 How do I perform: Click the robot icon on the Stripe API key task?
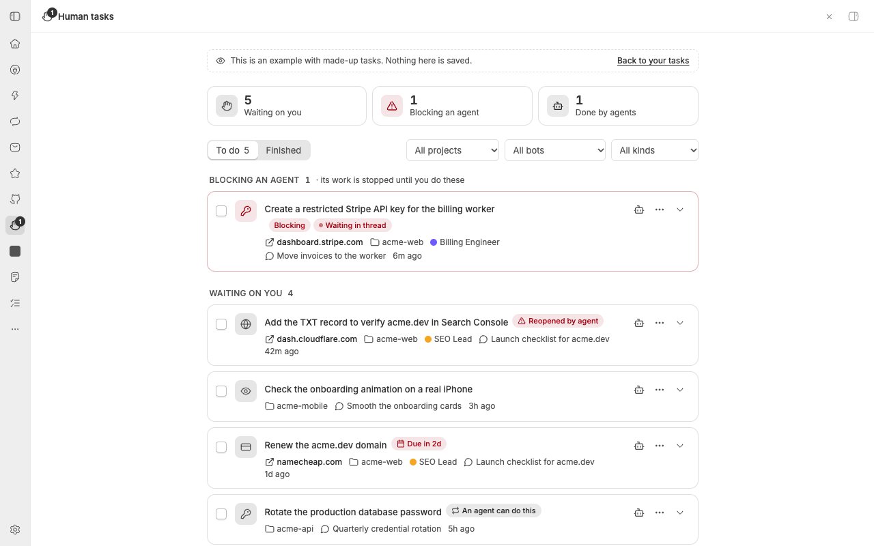pos(639,210)
